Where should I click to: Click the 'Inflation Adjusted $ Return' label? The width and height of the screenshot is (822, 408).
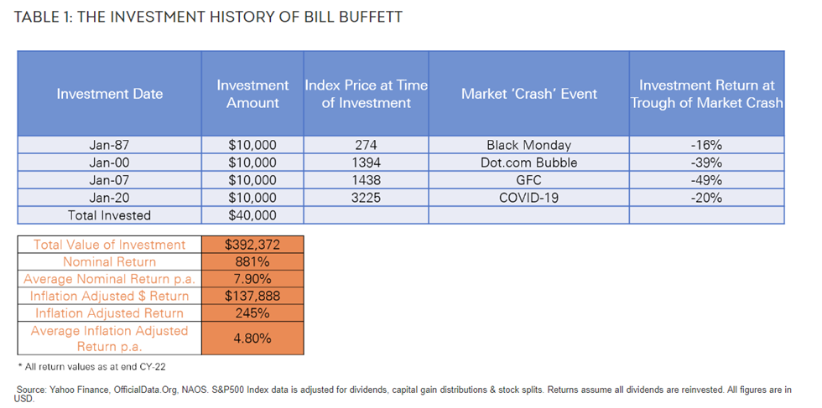(110, 296)
